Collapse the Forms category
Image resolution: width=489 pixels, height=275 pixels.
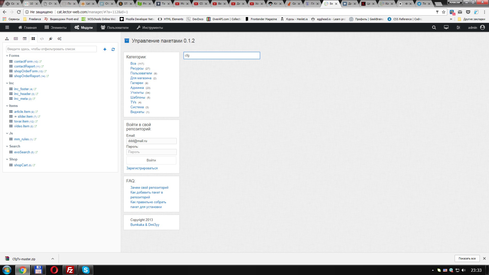7,56
